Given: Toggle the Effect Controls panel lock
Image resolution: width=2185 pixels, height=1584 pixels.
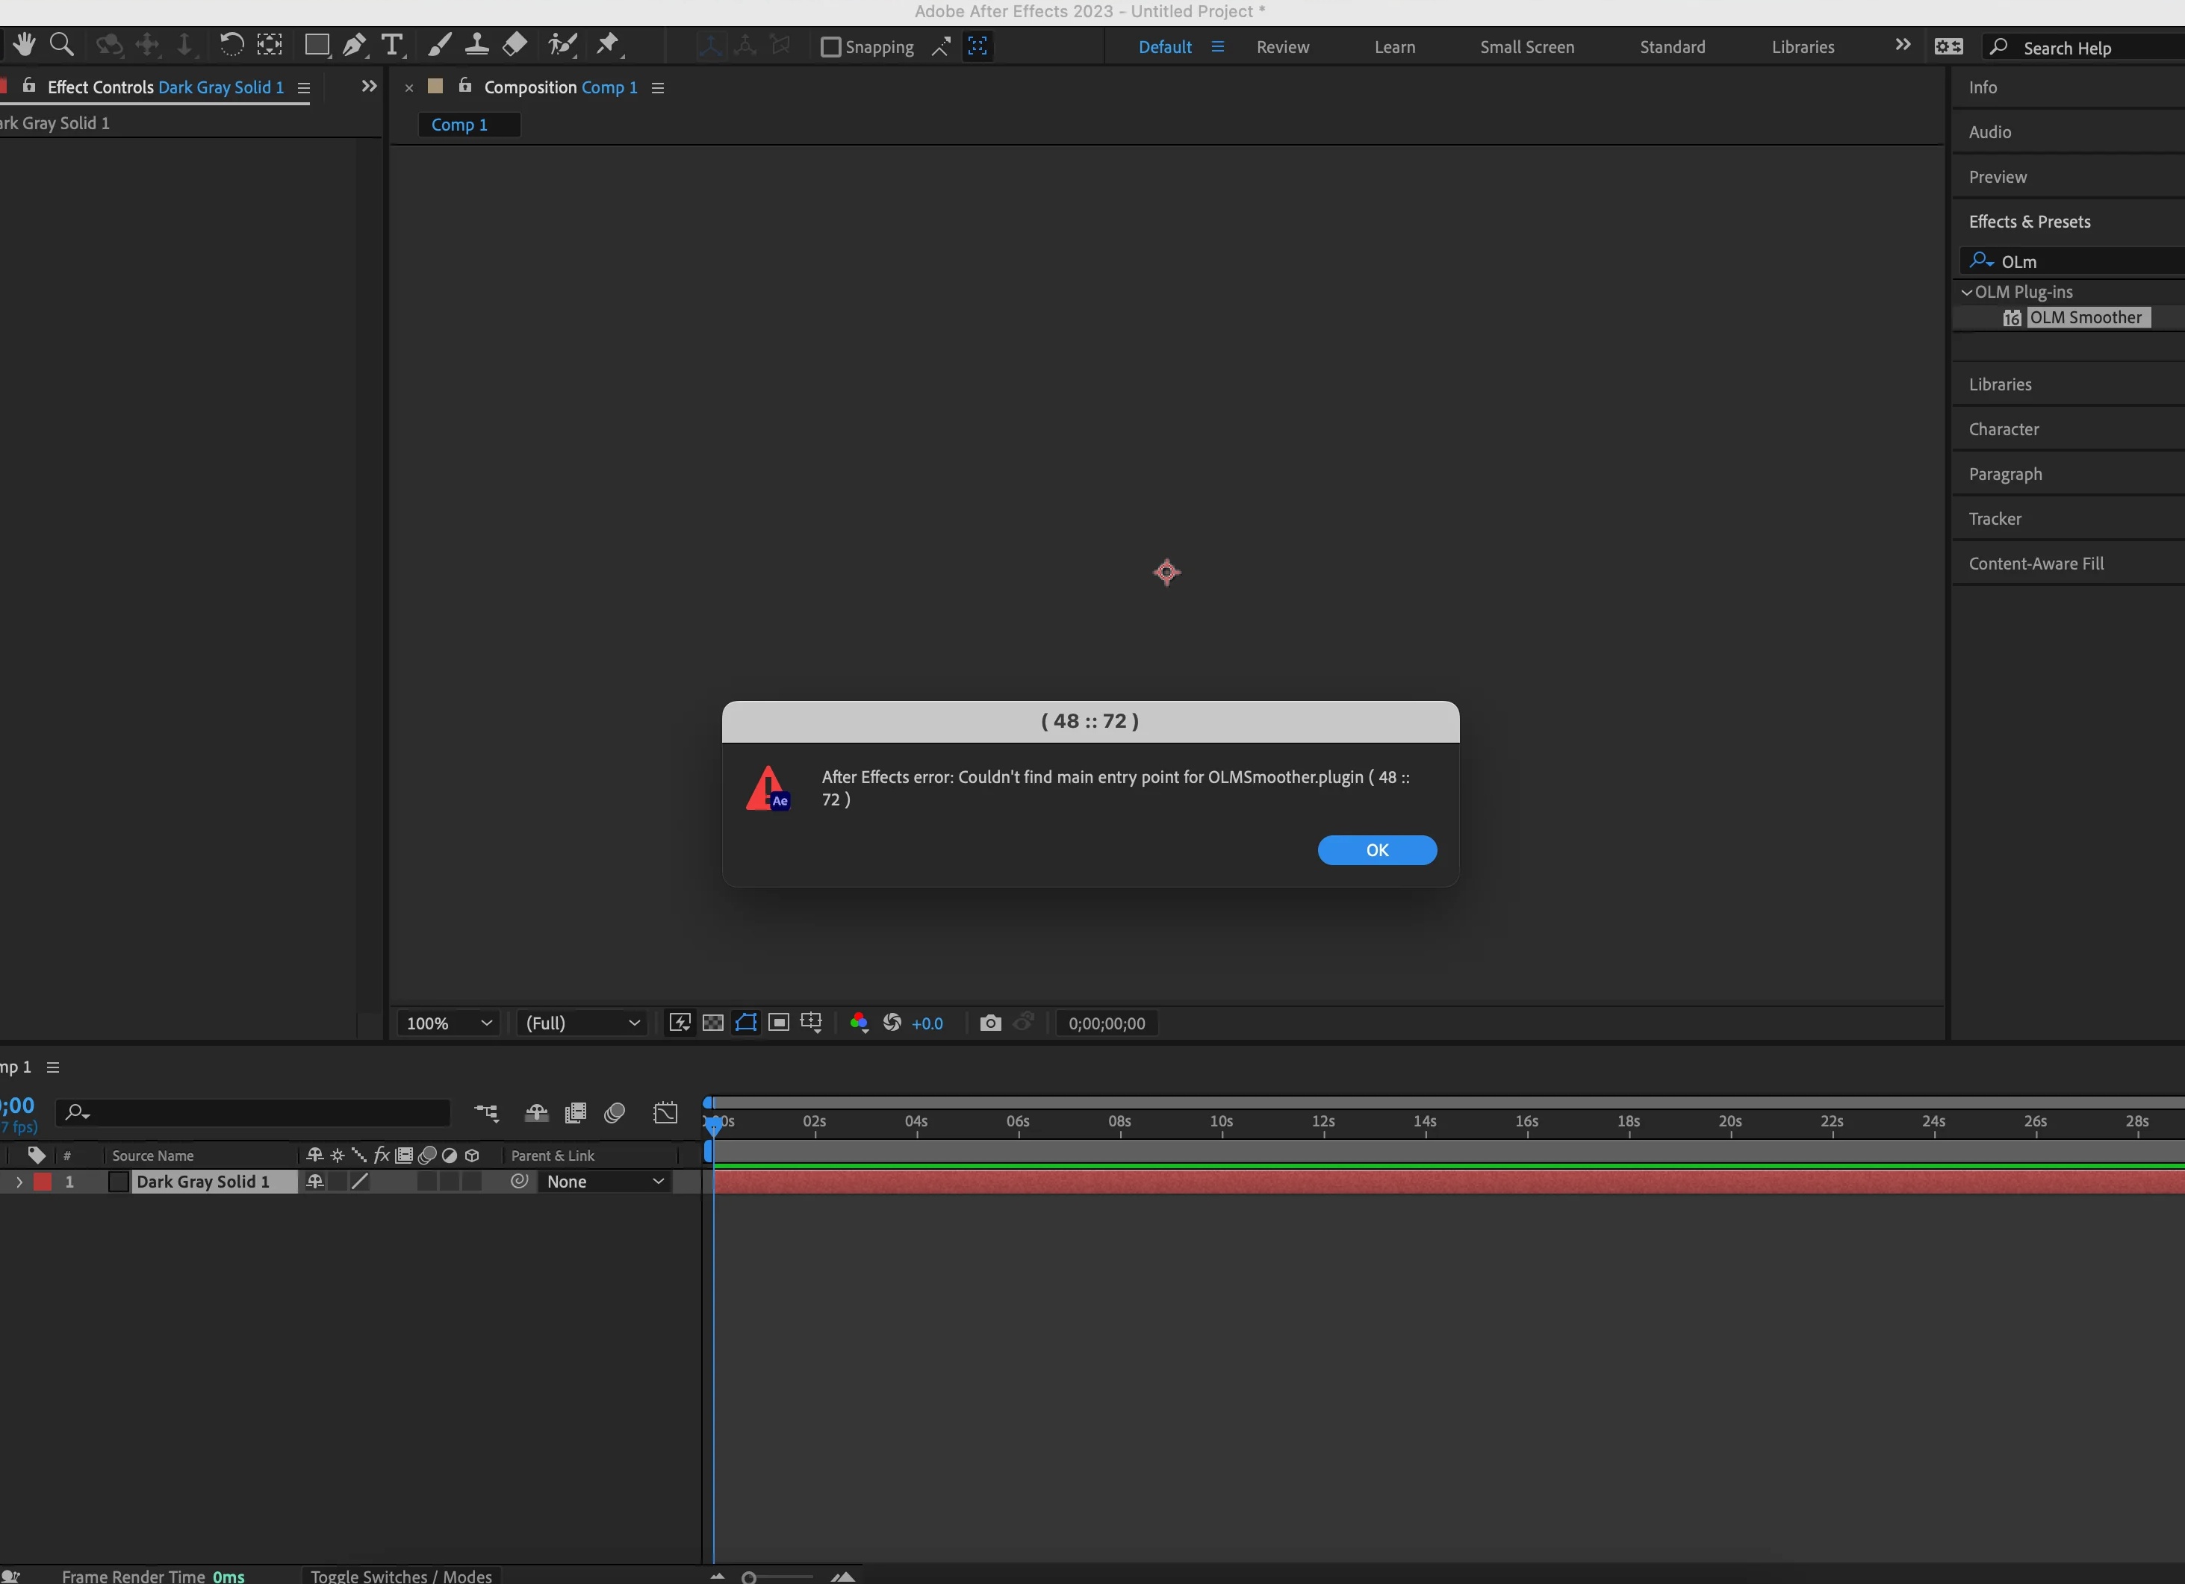Looking at the screenshot, I should point(29,86).
